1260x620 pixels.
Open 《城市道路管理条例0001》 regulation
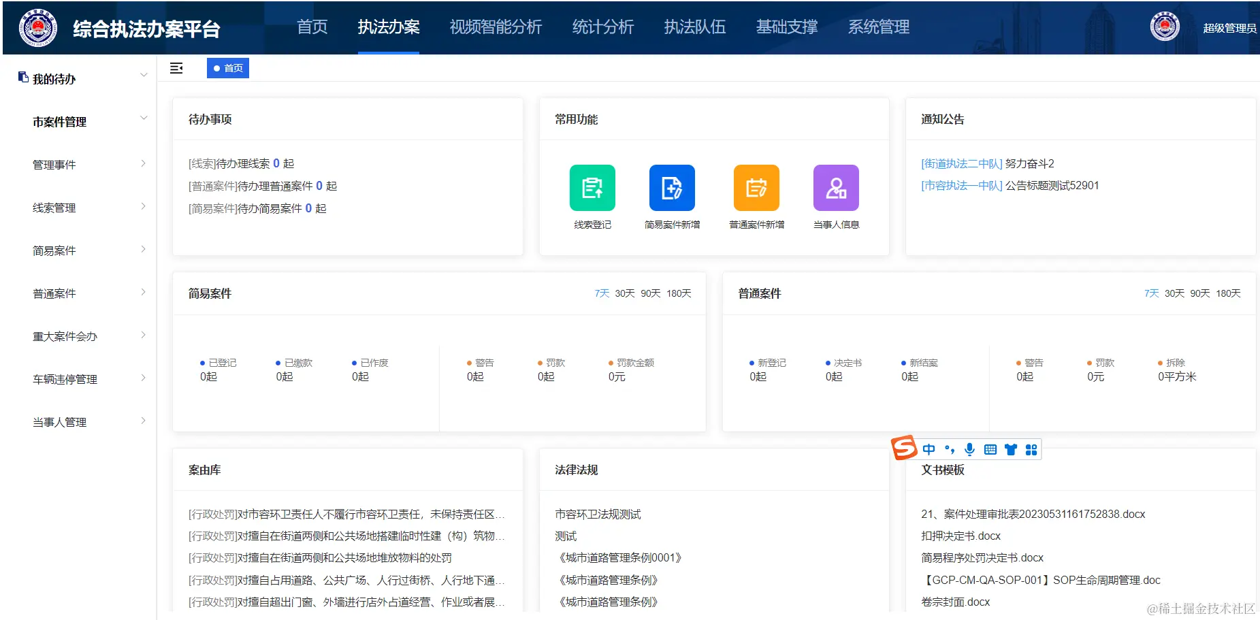(618, 557)
